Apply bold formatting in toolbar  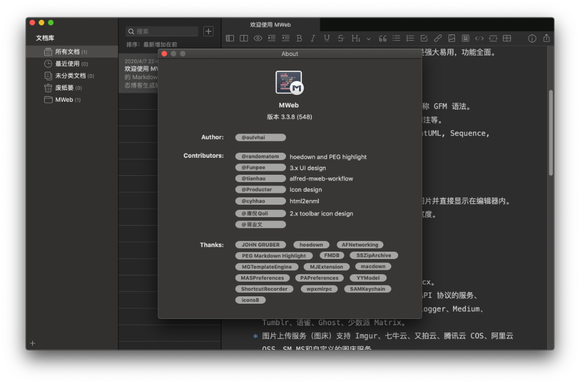pos(299,38)
